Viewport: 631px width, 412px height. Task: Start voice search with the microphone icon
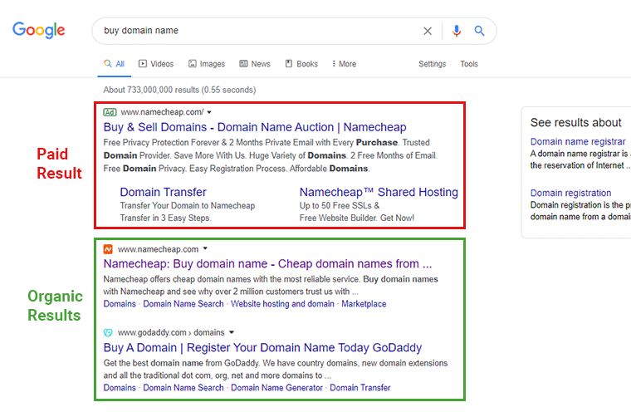[x=457, y=31]
